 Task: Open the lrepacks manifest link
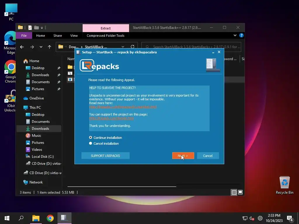[123, 107]
